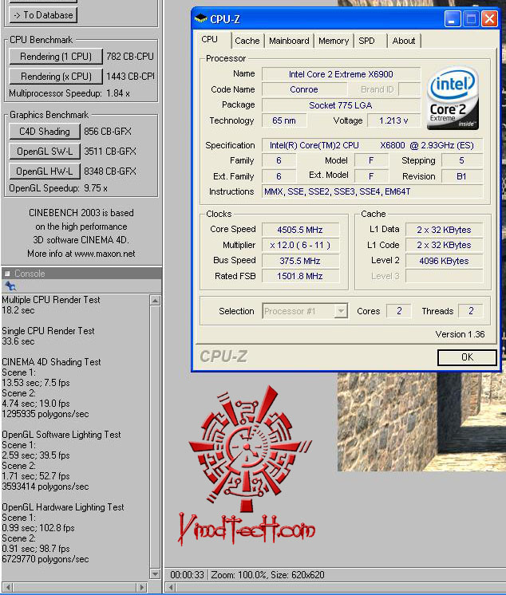The image size is (506, 595).
Task: Toggle the Console panel square icon
Action: [7, 274]
